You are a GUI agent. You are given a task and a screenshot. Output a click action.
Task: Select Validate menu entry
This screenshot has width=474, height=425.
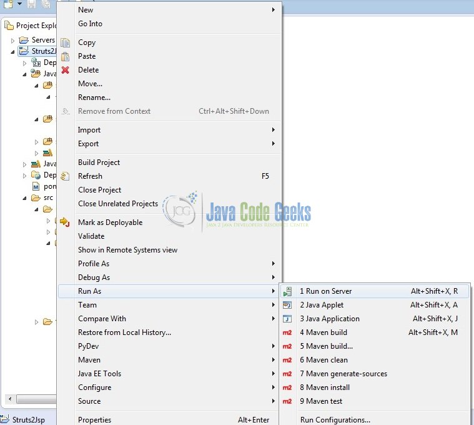[x=169, y=236]
